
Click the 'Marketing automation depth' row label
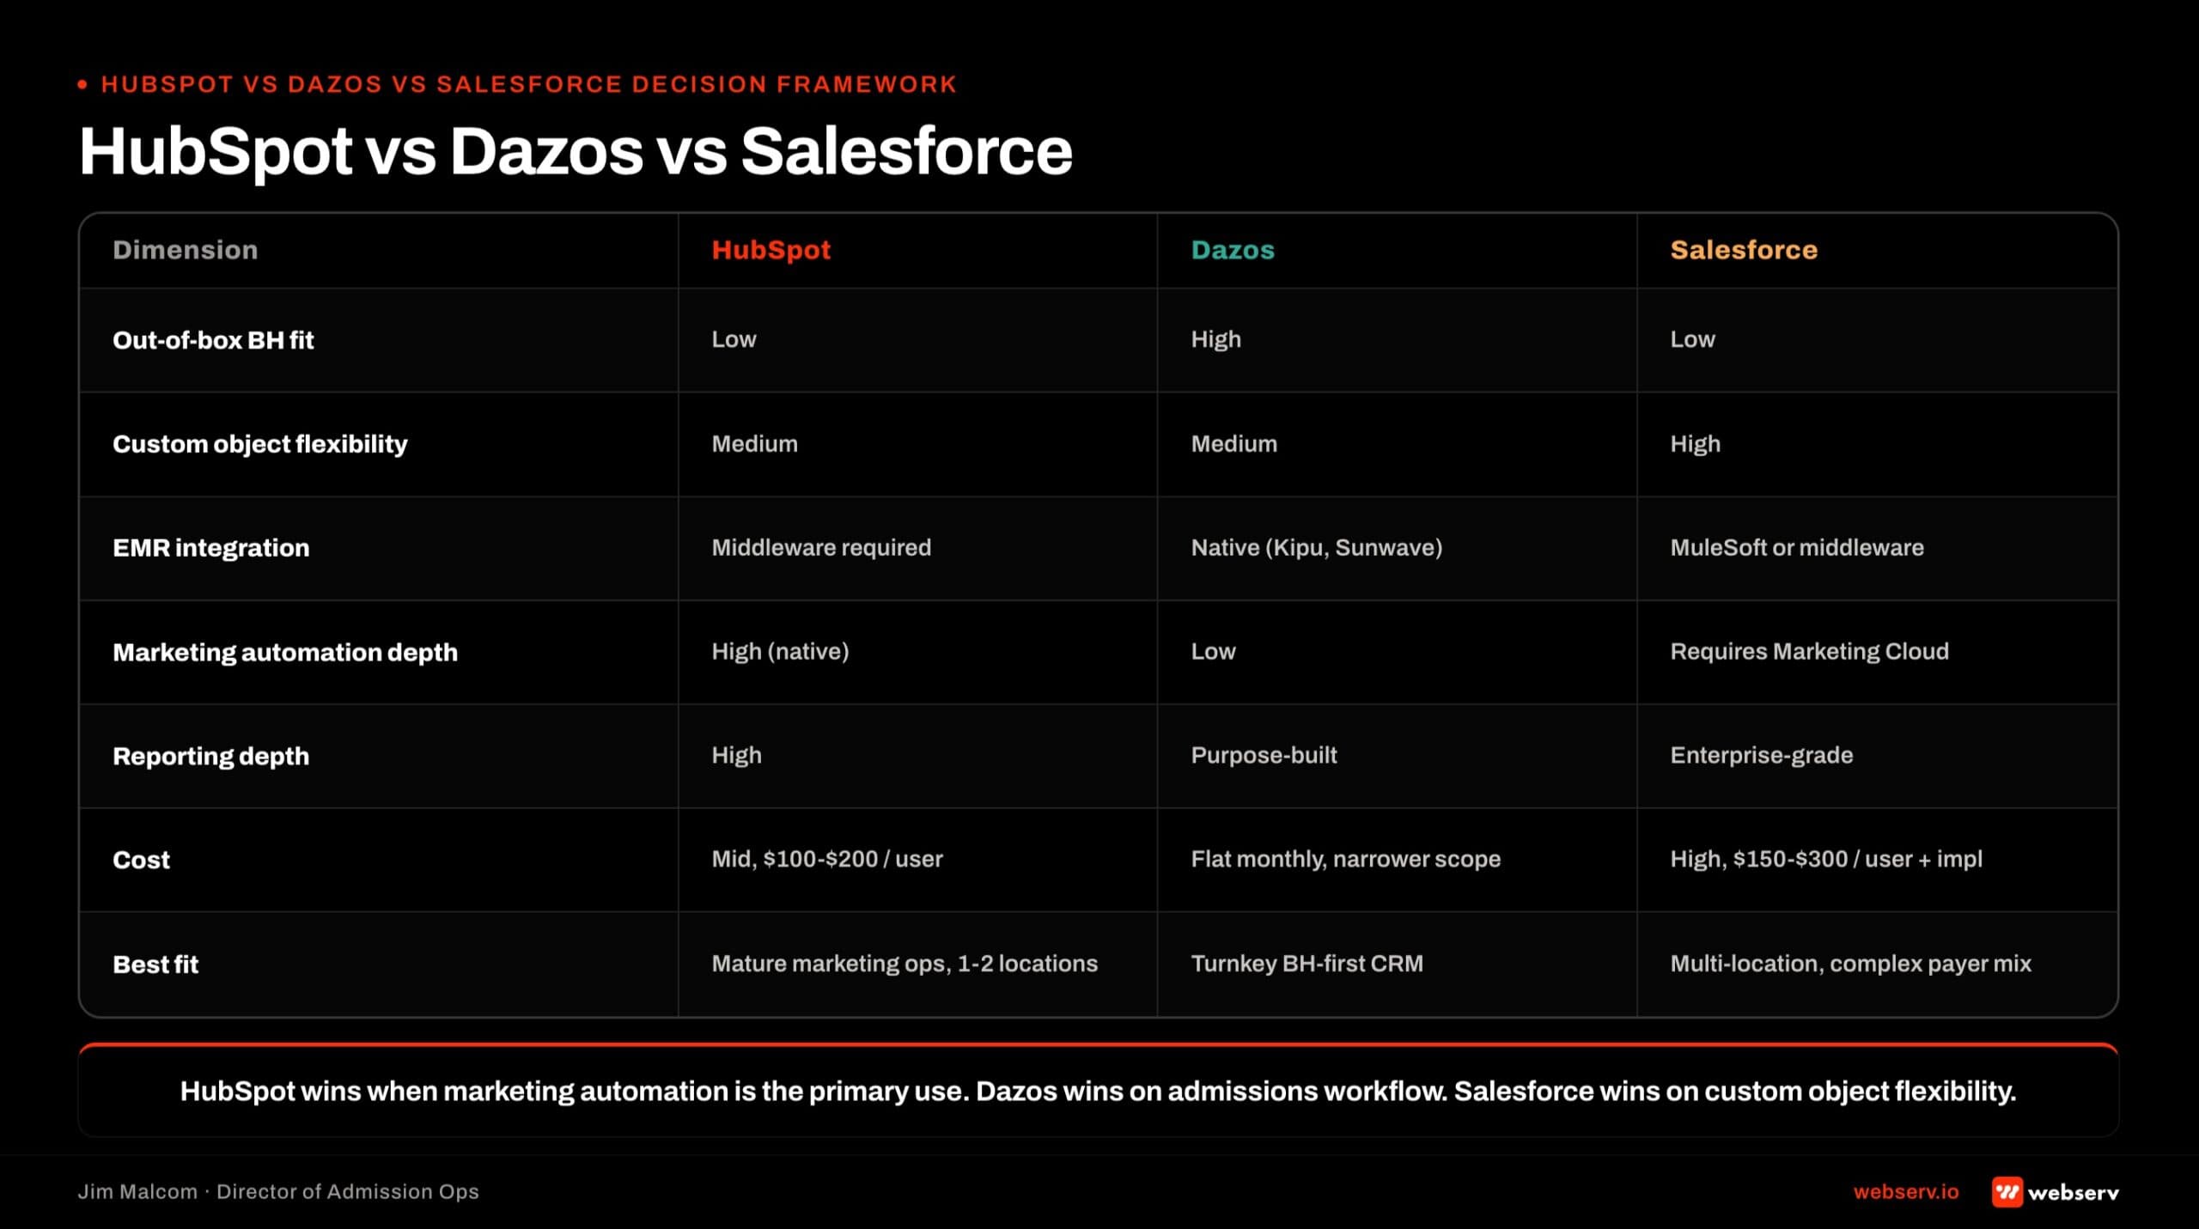click(x=284, y=653)
